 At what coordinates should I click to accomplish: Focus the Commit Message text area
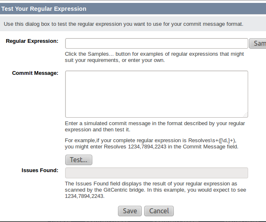point(156,94)
